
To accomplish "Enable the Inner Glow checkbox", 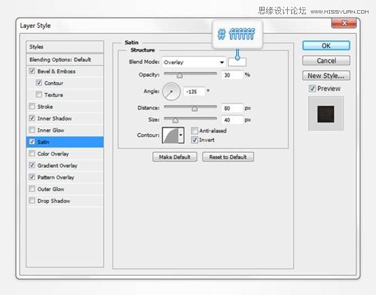I will click(x=32, y=130).
